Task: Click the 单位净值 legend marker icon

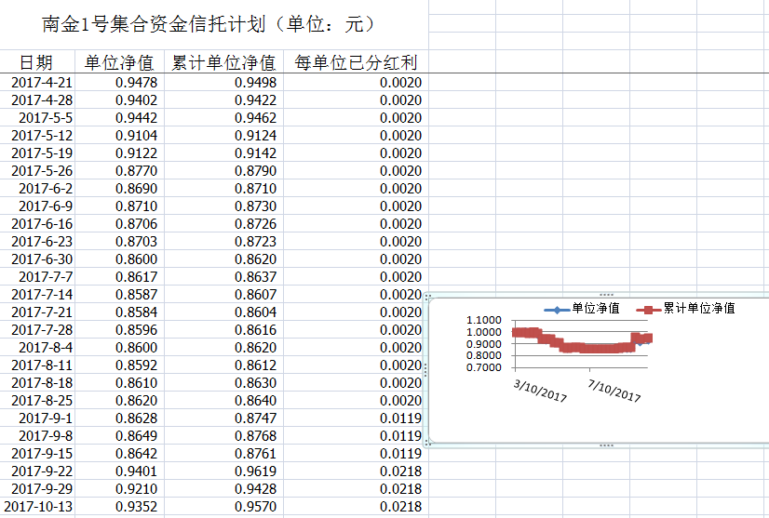Action: click(556, 310)
